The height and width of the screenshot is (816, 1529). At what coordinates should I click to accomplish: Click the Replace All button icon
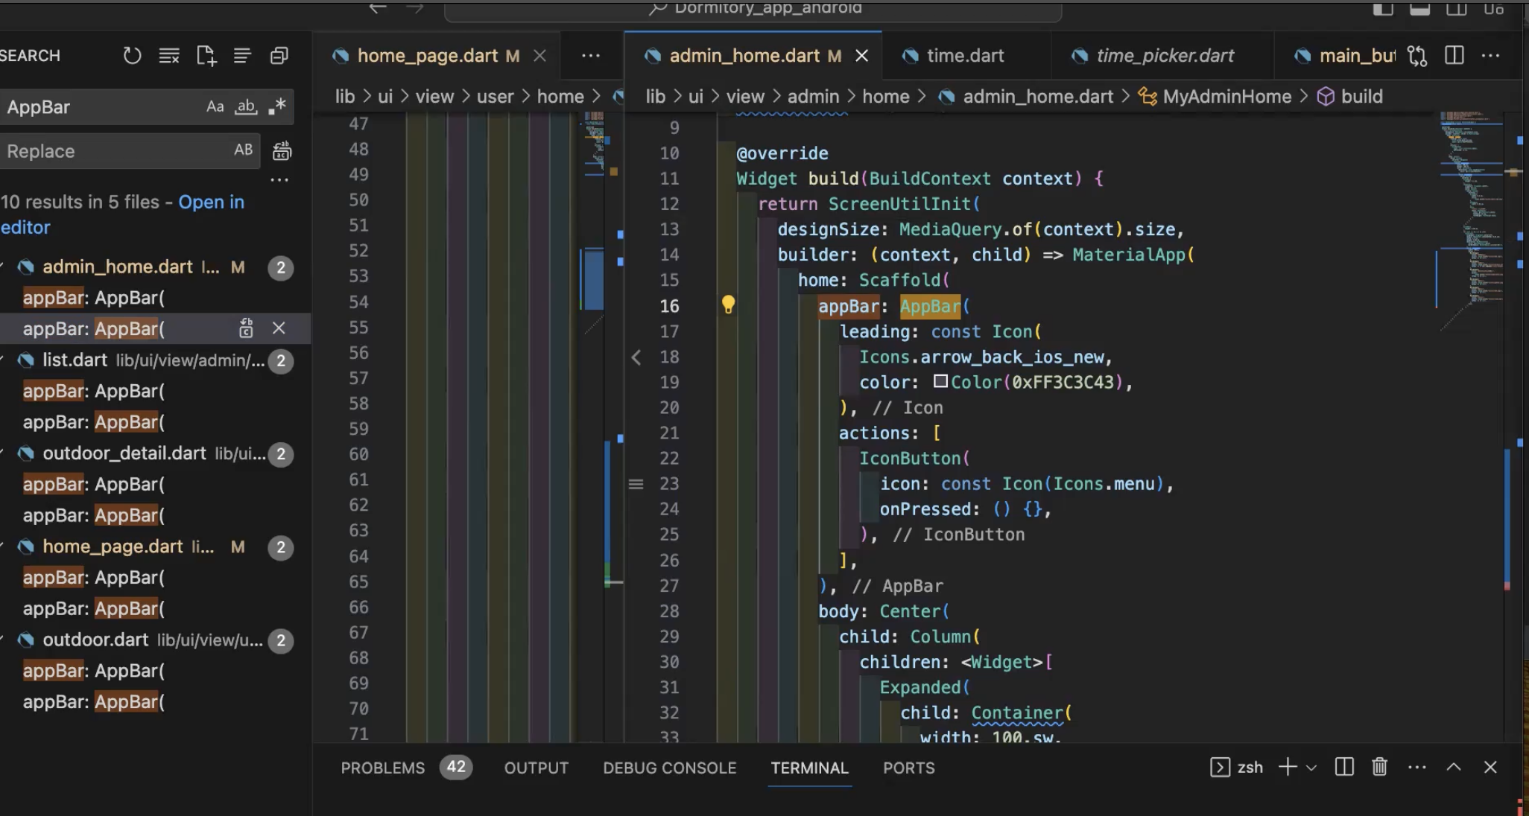coord(282,151)
